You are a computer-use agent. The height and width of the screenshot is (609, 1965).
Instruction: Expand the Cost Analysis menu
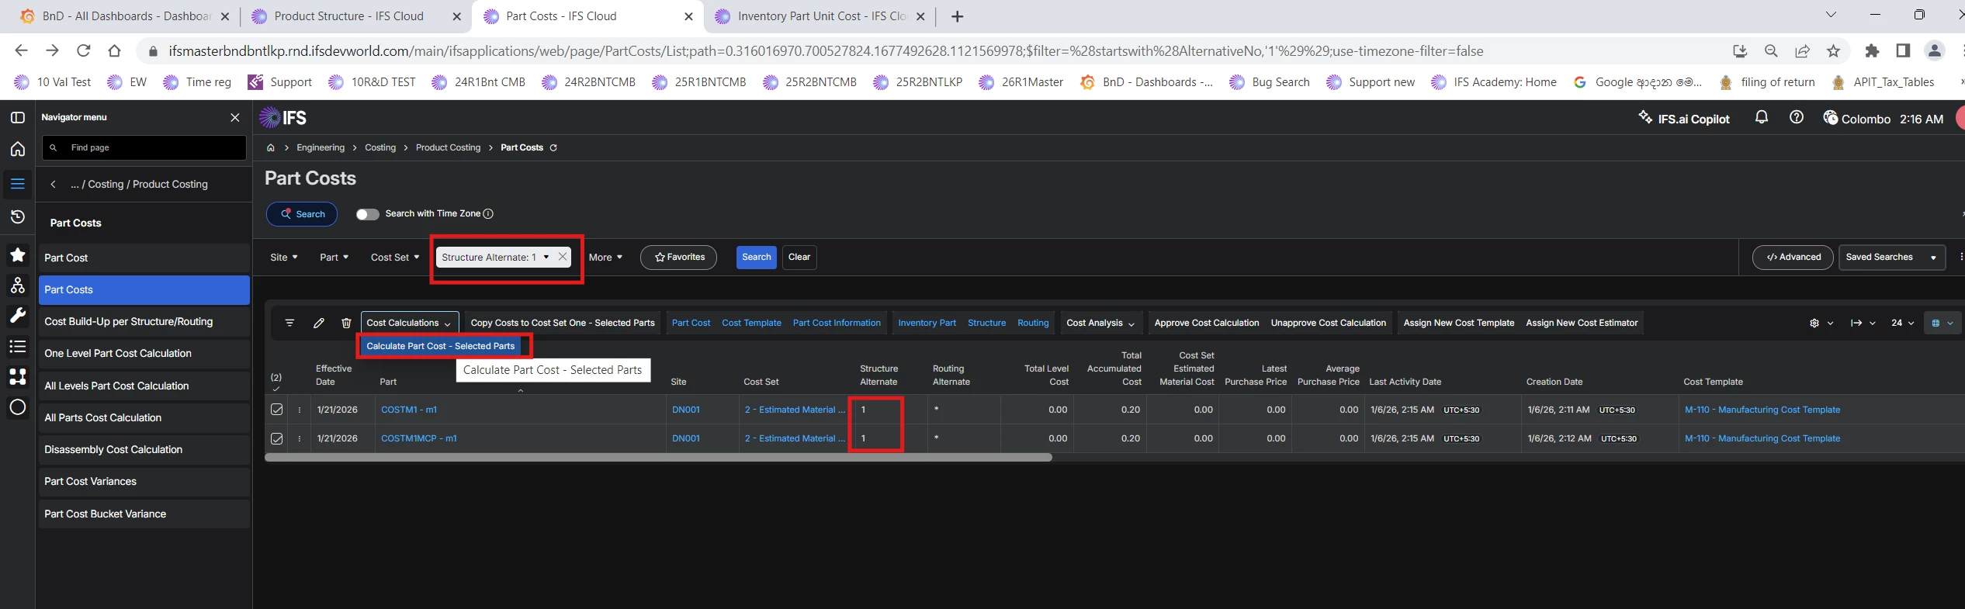pos(1100,323)
